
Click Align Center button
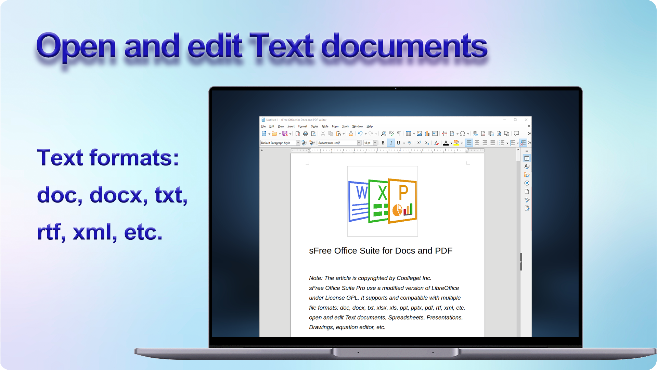coord(477,143)
